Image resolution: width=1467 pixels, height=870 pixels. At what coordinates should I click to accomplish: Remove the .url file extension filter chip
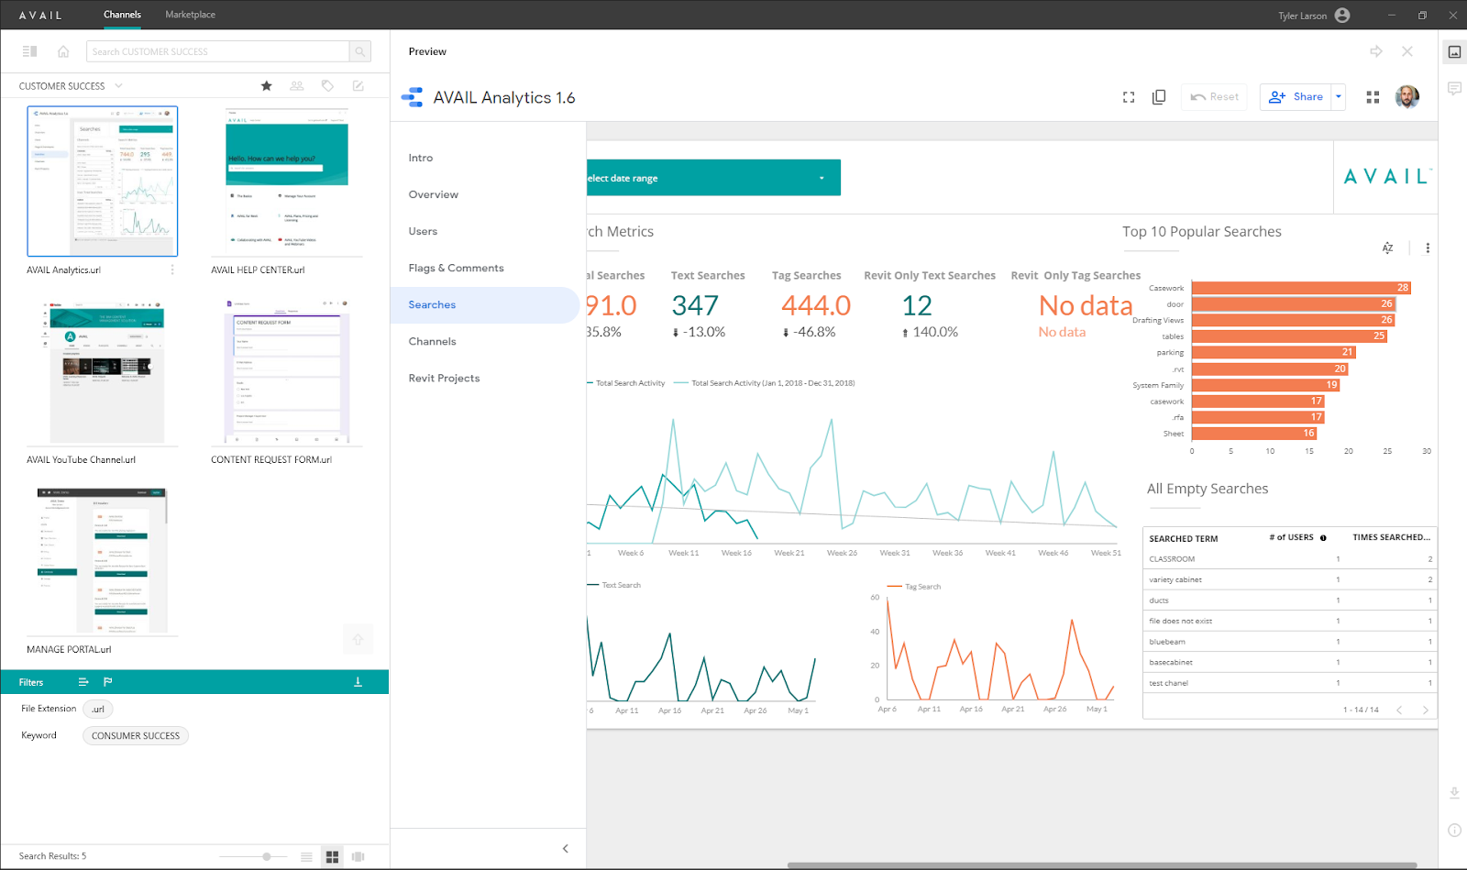(x=98, y=709)
